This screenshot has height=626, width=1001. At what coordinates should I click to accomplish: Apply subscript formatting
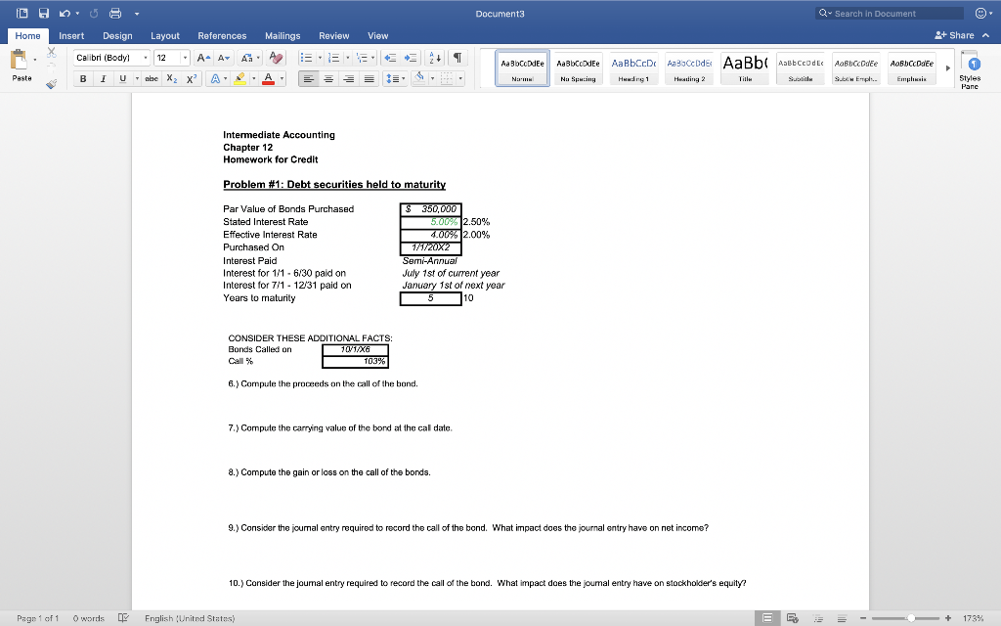pyautogui.click(x=171, y=78)
